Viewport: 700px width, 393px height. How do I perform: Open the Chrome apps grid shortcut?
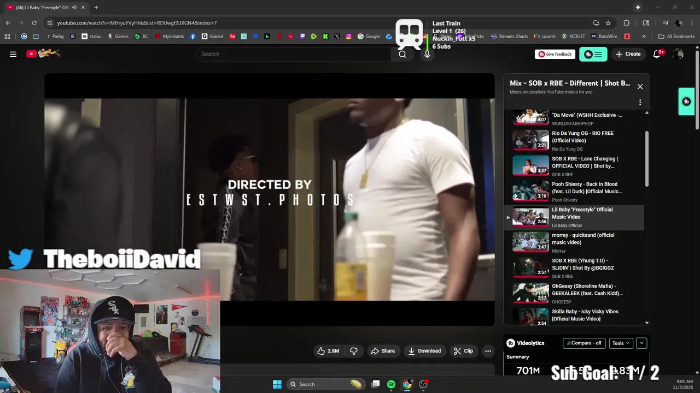pos(7,37)
